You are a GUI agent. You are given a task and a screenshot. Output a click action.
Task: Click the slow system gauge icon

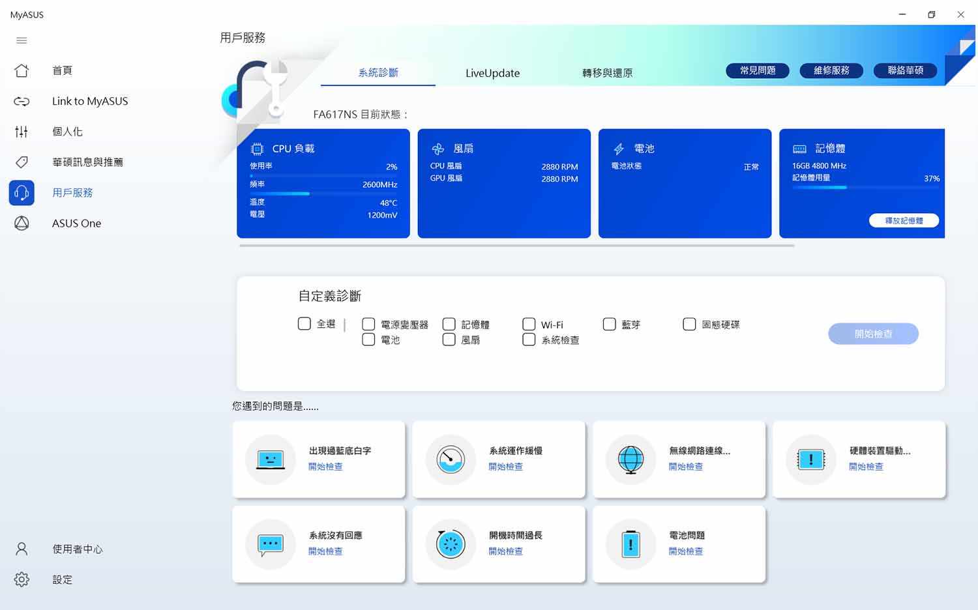pyautogui.click(x=451, y=459)
